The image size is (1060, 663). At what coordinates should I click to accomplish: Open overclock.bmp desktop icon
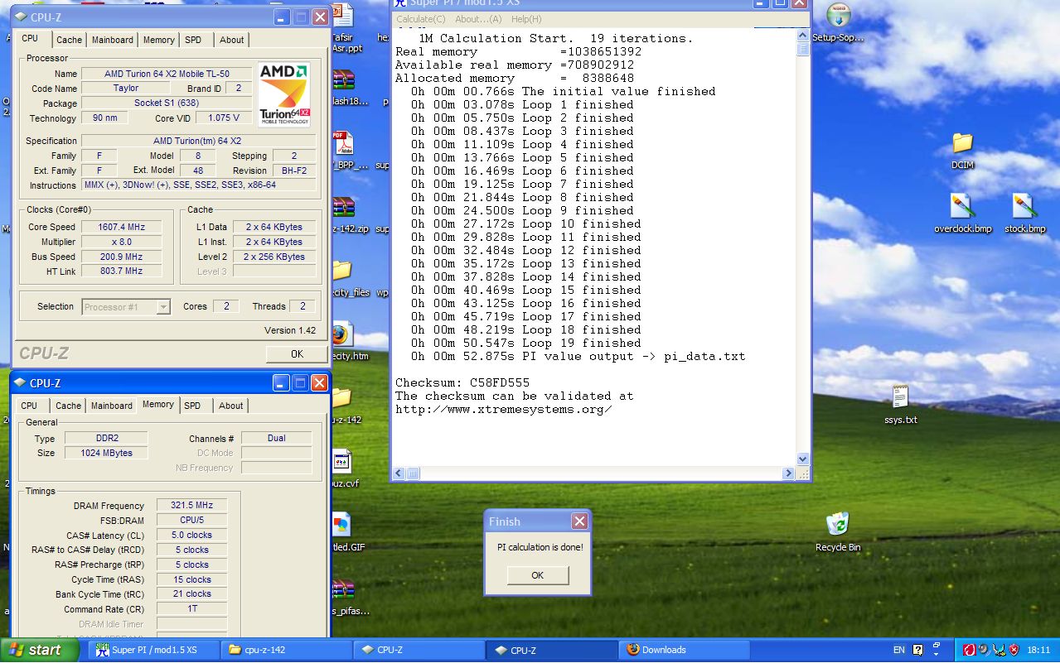tap(962, 206)
